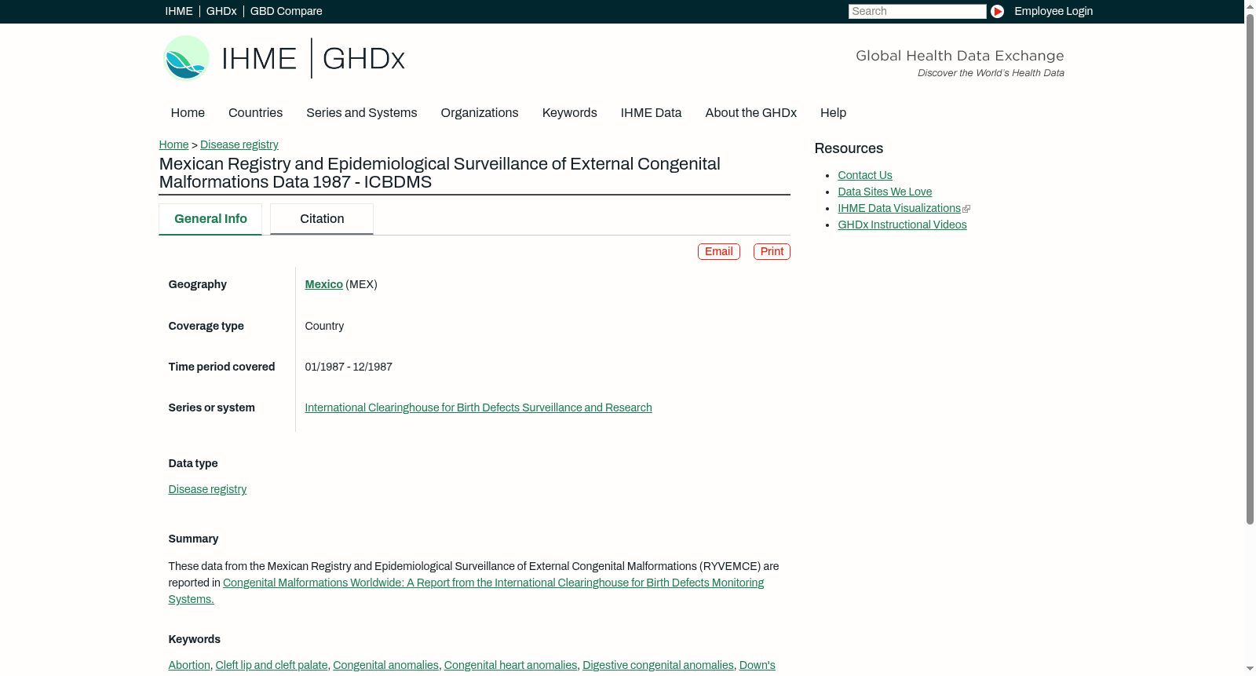The height and width of the screenshot is (676, 1256).
Task: Click the Disease registry breadcrumb link
Action: click(x=239, y=144)
